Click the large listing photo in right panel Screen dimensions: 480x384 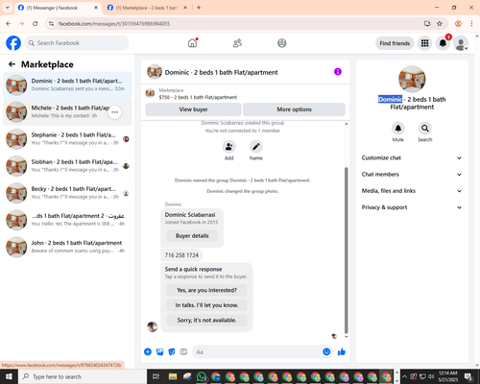[x=412, y=79]
